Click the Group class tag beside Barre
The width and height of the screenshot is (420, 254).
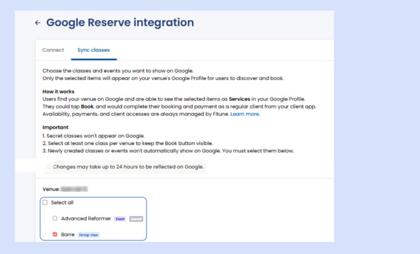[x=88, y=235]
